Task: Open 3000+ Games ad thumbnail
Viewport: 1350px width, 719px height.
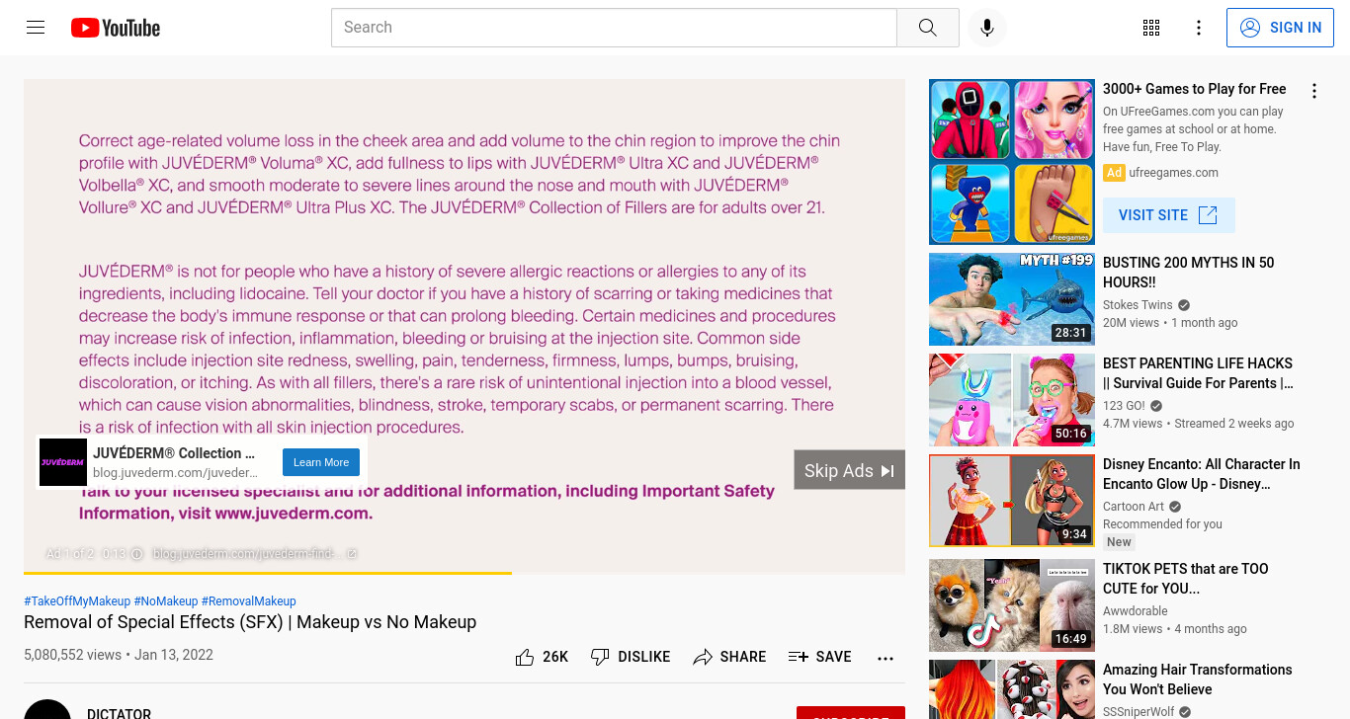Action: pyautogui.click(x=1012, y=162)
